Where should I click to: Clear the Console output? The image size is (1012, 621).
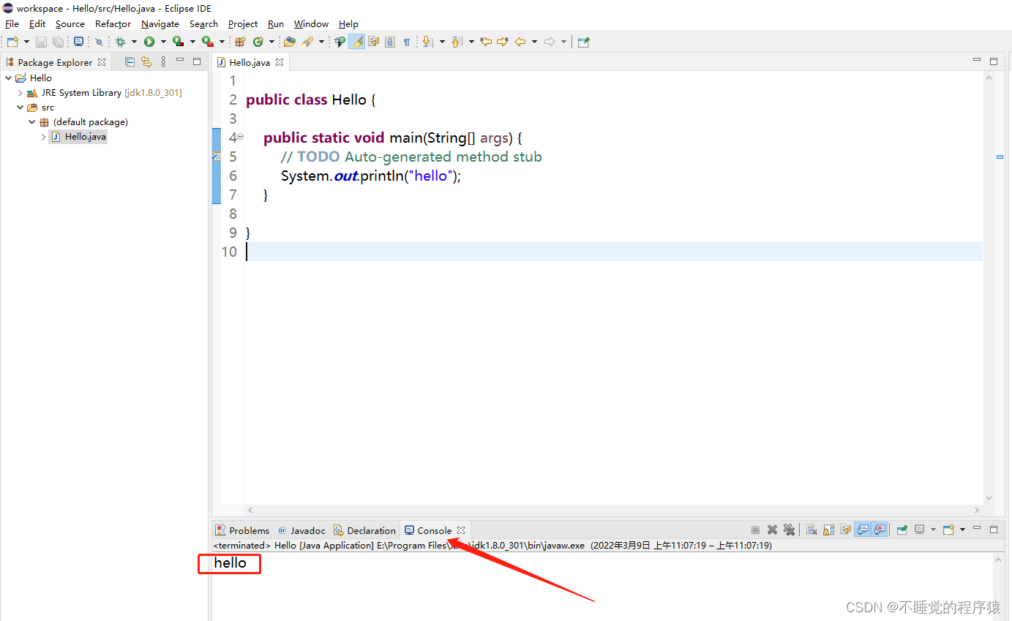pos(810,530)
